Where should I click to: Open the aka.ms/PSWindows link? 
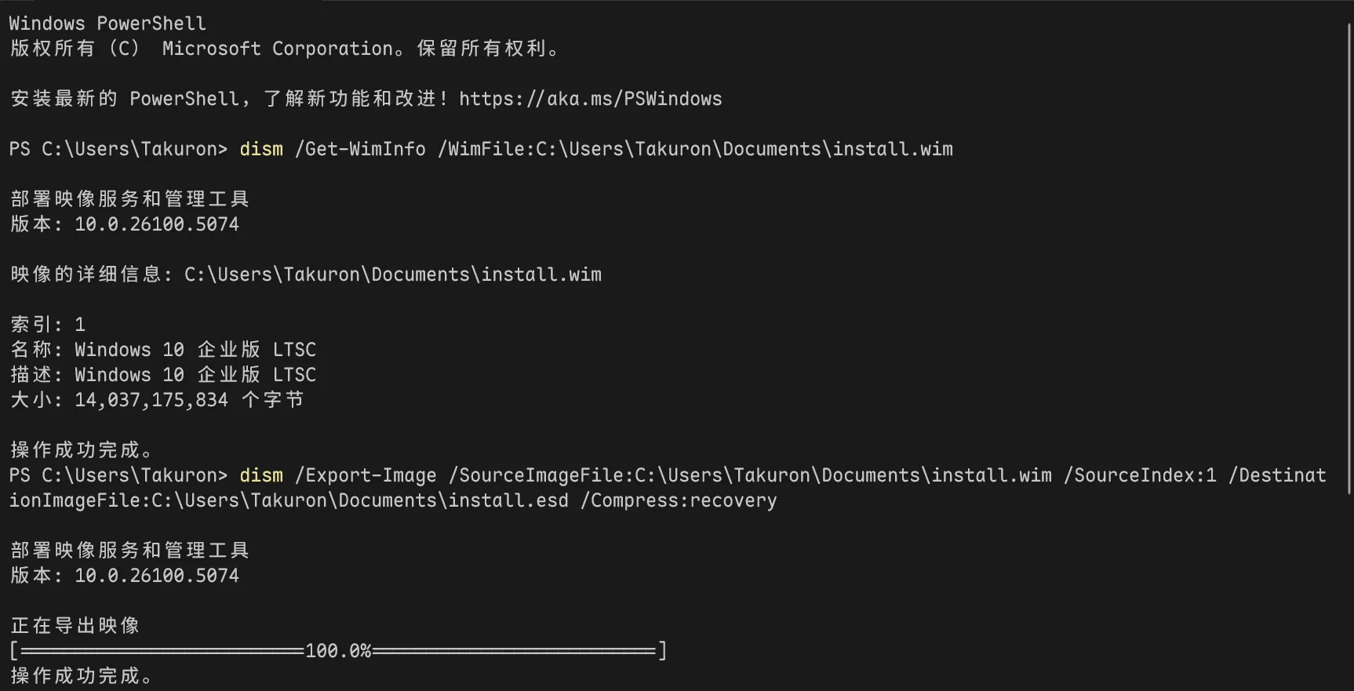pyautogui.click(x=590, y=99)
